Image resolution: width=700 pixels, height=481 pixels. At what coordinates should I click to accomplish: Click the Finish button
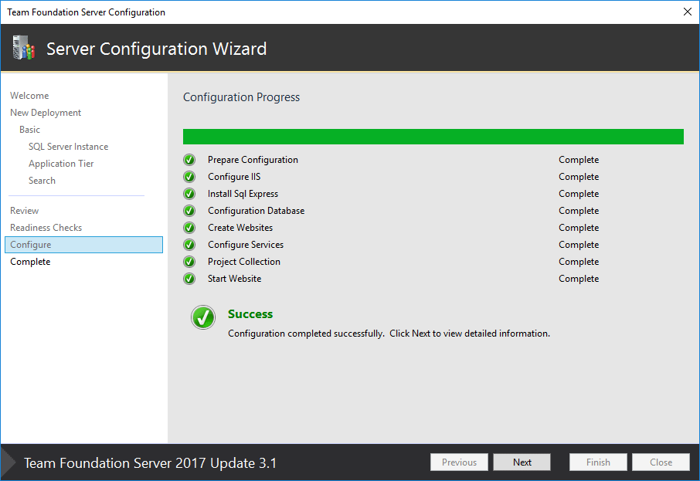pos(598,462)
